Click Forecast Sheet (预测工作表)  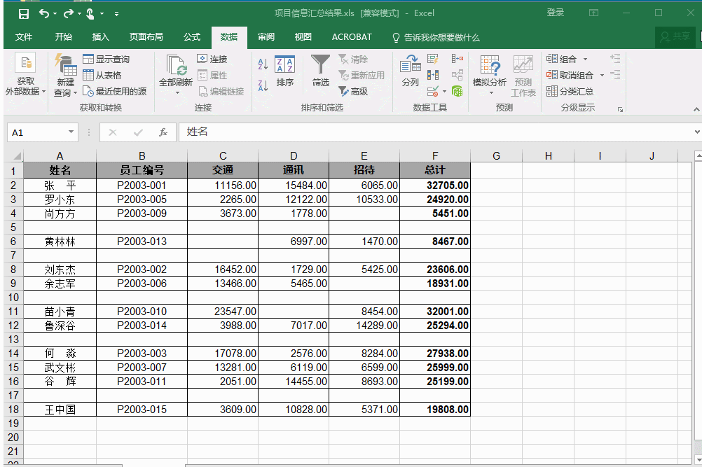click(523, 76)
